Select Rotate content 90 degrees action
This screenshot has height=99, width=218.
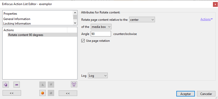pos(42,35)
